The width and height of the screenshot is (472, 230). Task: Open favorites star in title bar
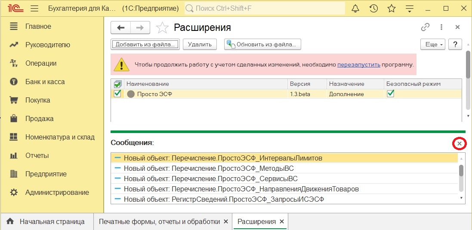pos(392,9)
